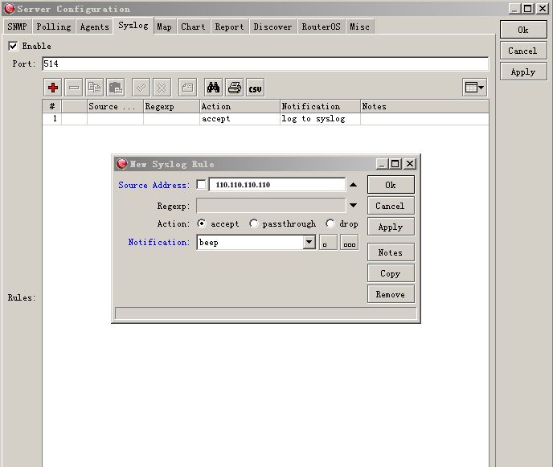Select the drop action radio button
Viewport: 553px width, 467px height.
coord(330,223)
